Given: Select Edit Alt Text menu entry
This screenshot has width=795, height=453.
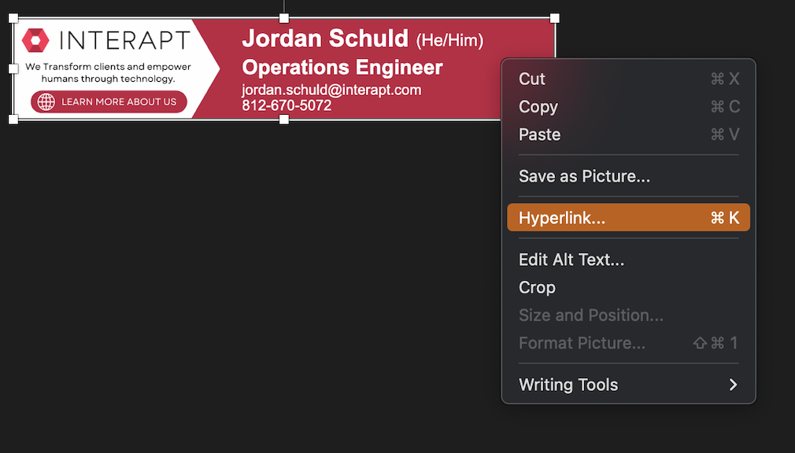Looking at the screenshot, I should coord(571,260).
